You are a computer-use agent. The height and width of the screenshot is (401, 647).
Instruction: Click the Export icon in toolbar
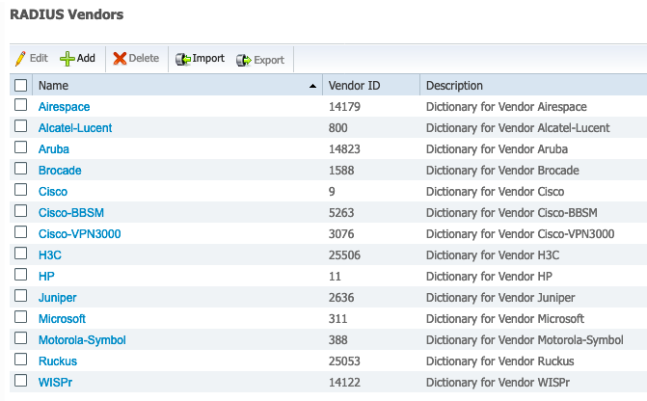pos(243,60)
